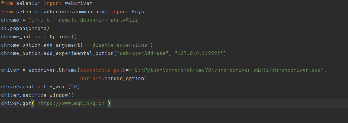Click 'webdriver.Chrome' in driver assignment
Image resolution: width=348 pixels, height=123 pixels.
(x=52, y=70)
